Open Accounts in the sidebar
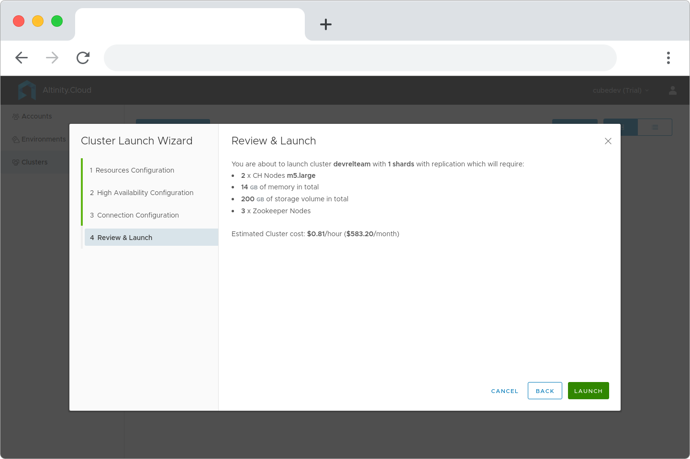 [32, 116]
